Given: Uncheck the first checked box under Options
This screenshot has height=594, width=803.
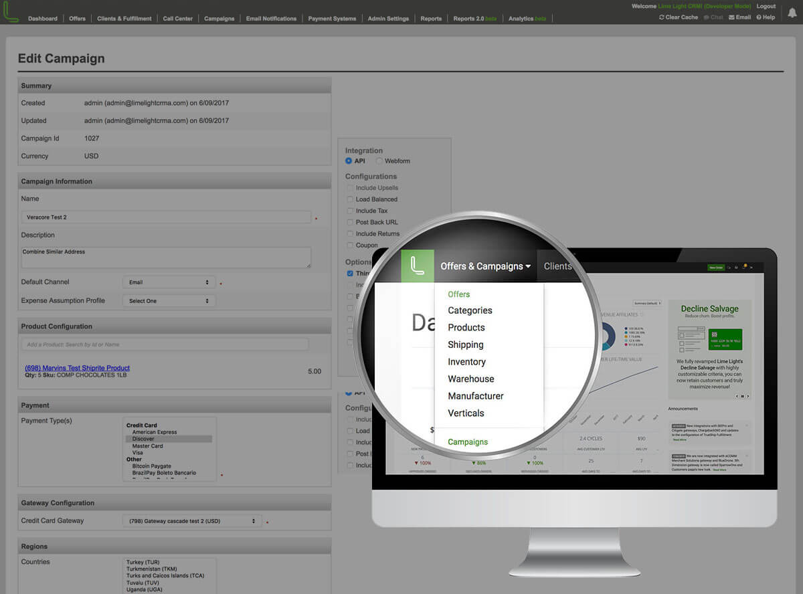Looking at the screenshot, I should pos(350,274).
